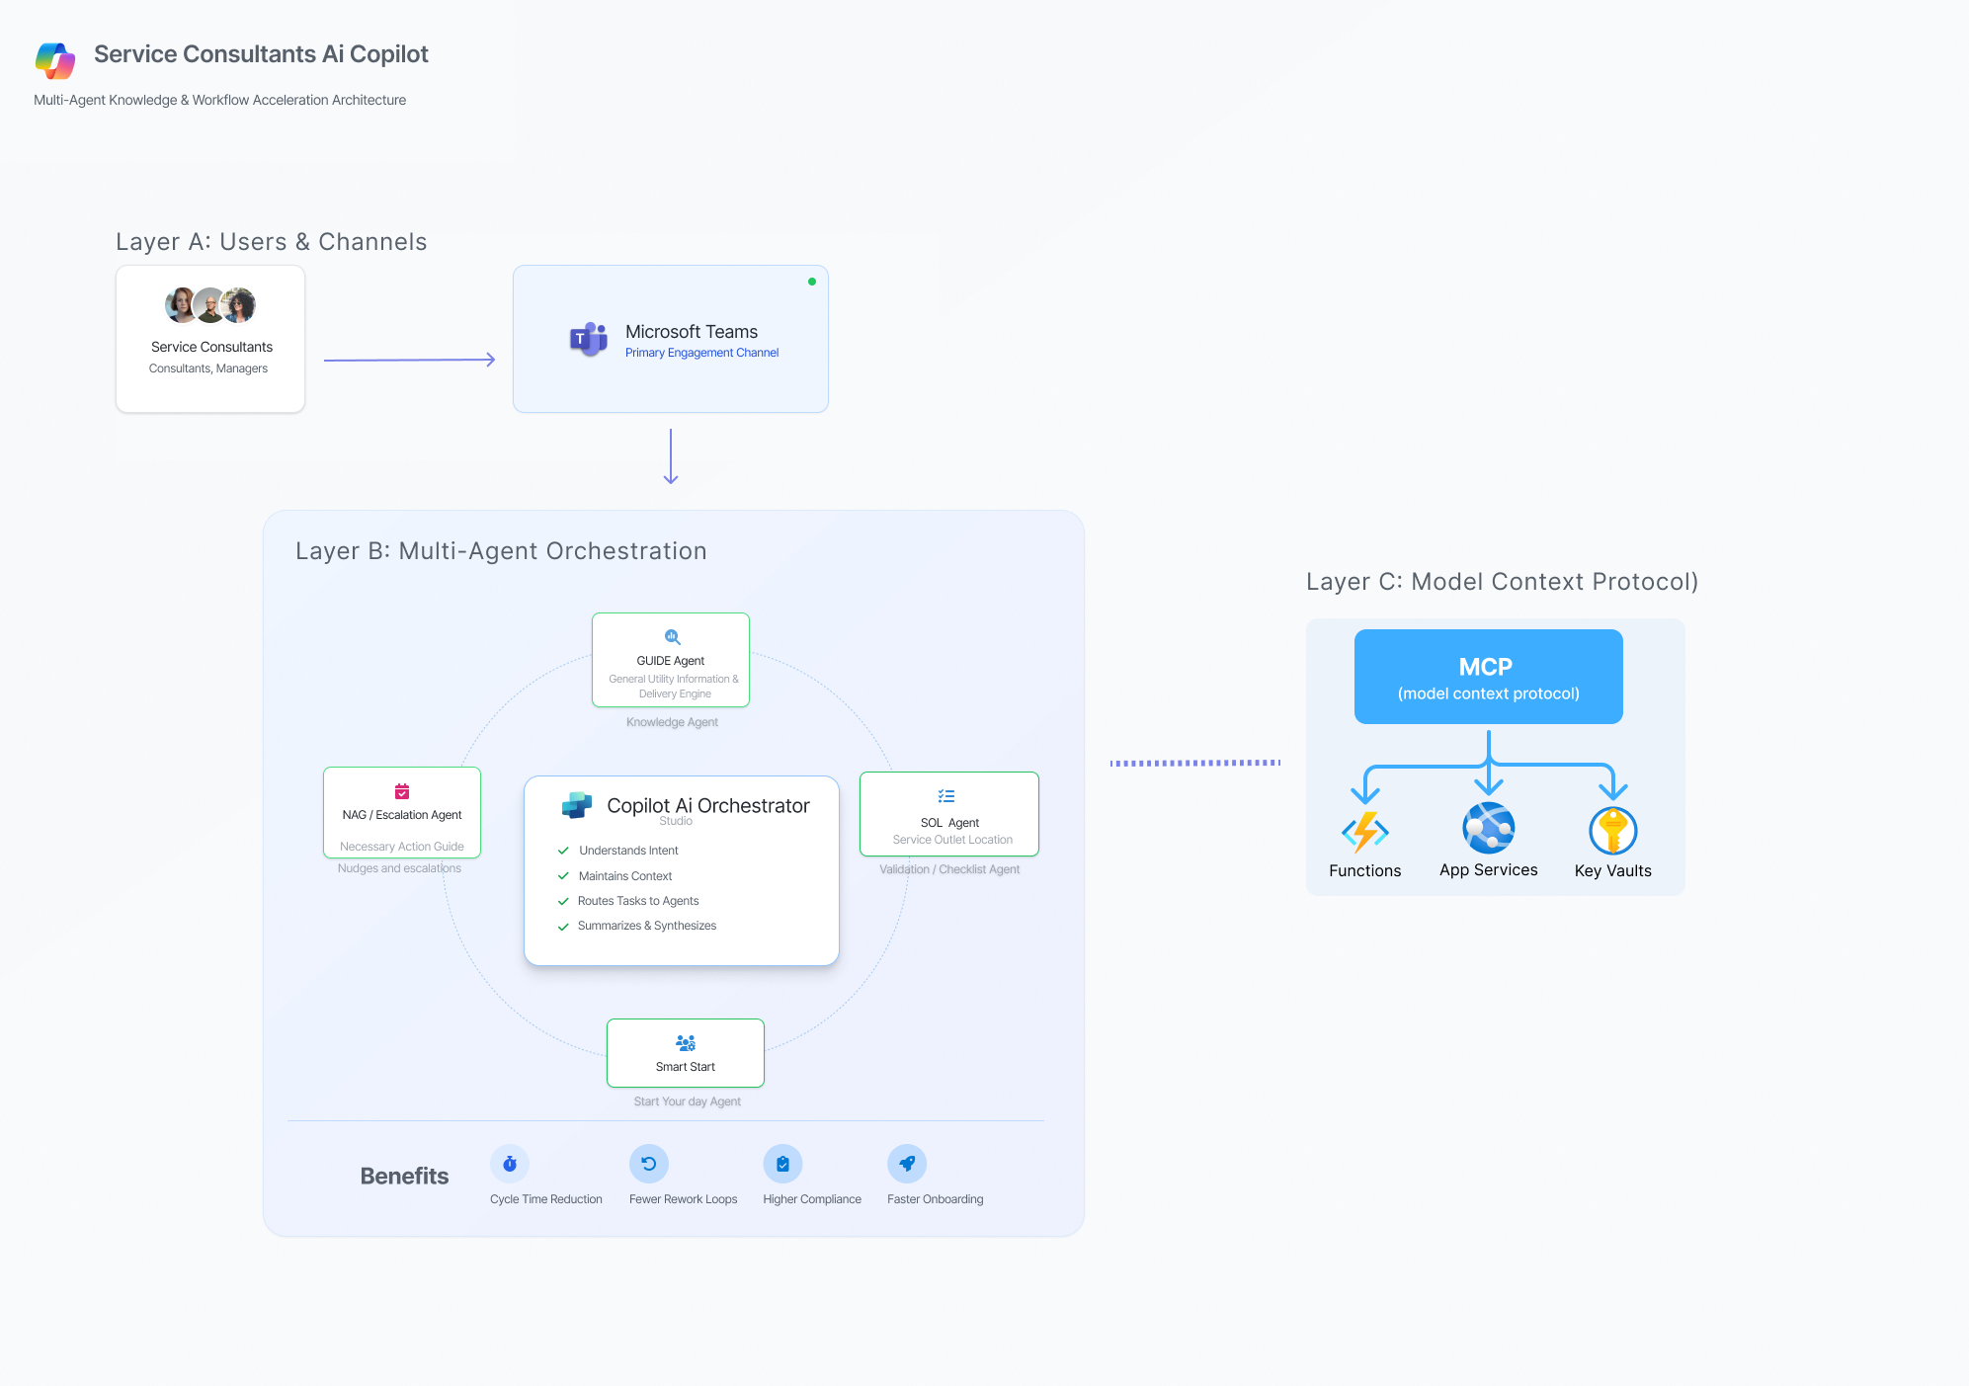This screenshot has height=1386, width=1969.
Task: Click 'Service Consultants Ai Copilot' title
Action: point(261,54)
